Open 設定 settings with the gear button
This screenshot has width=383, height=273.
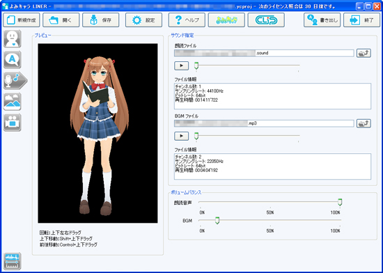point(143,20)
